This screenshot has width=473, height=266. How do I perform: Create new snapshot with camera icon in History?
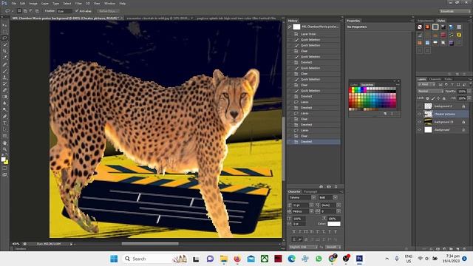tap(328, 187)
